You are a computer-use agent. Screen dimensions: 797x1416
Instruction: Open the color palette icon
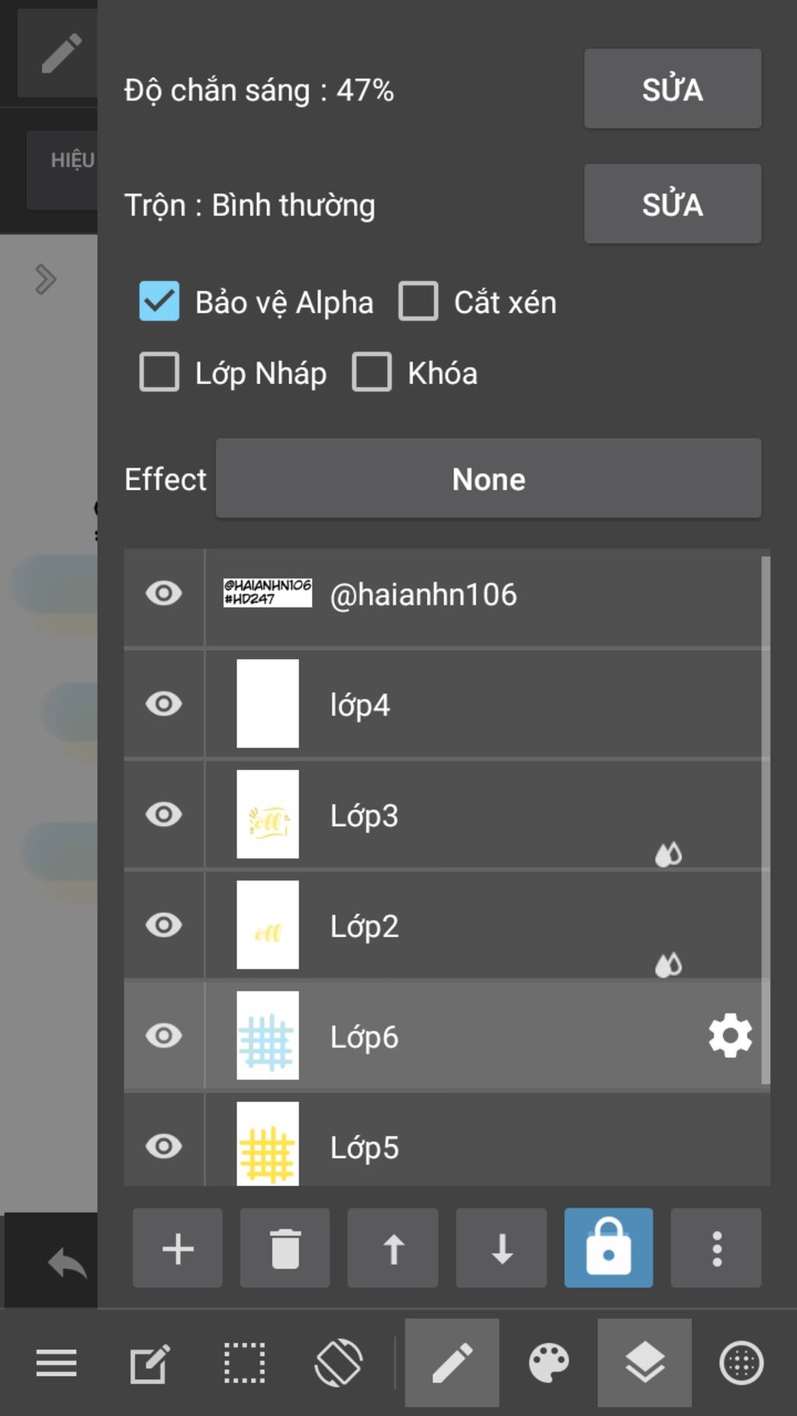(x=549, y=1363)
